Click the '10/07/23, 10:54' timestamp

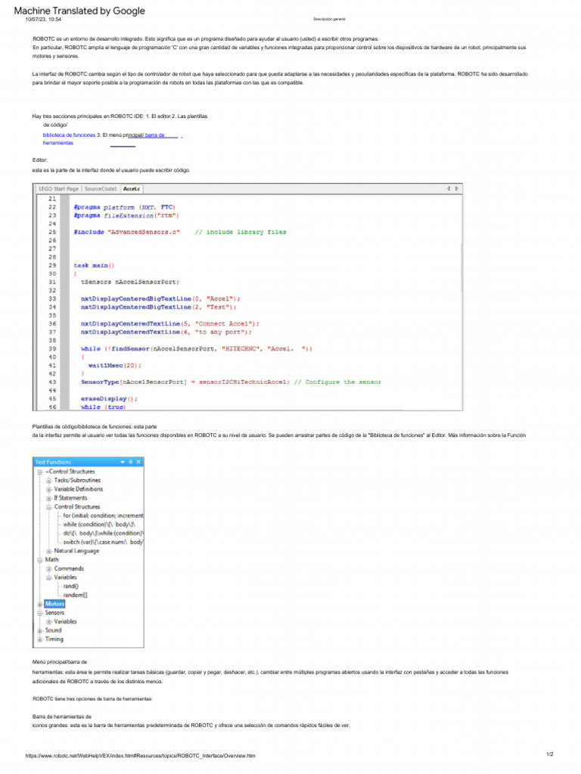click(x=43, y=20)
